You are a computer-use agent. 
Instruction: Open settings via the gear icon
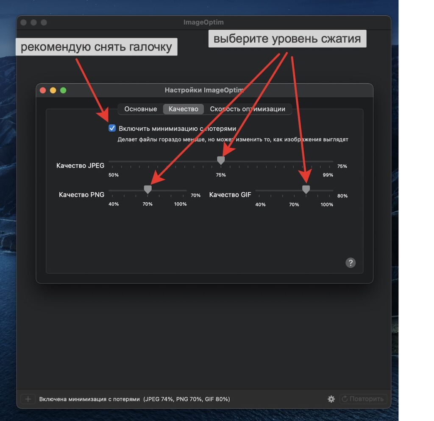(331, 399)
